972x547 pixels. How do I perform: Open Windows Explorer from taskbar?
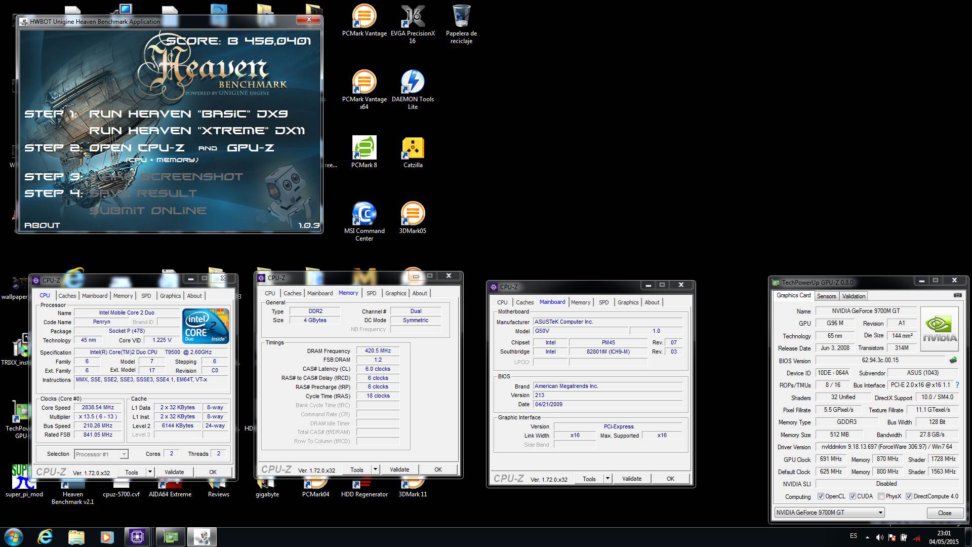click(76, 536)
